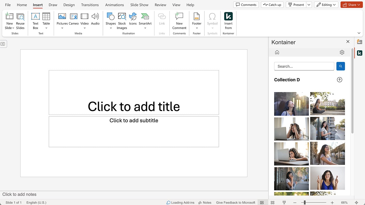Click to add notes below slide
The width and height of the screenshot is (365, 205).
19,194
